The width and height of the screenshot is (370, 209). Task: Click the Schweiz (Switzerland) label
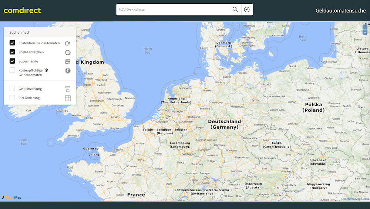pos(202,192)
